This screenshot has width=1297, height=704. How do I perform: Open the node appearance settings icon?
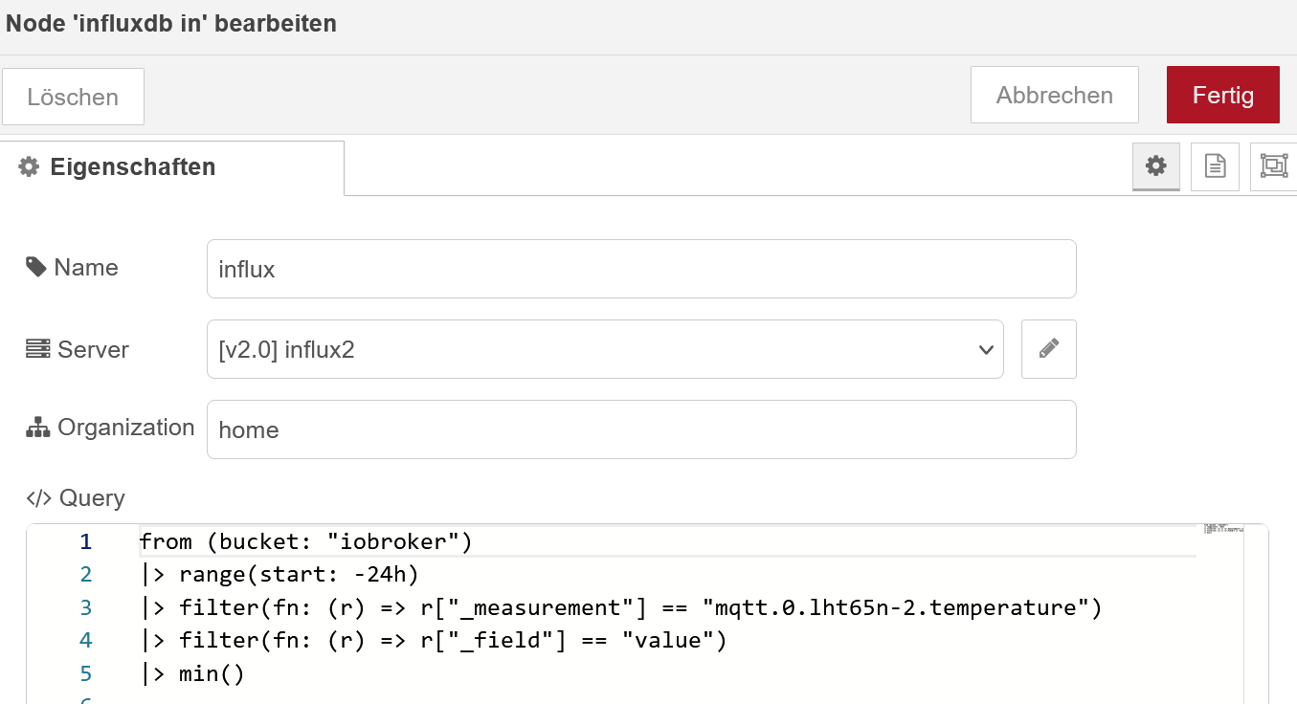click(1272, 166)
